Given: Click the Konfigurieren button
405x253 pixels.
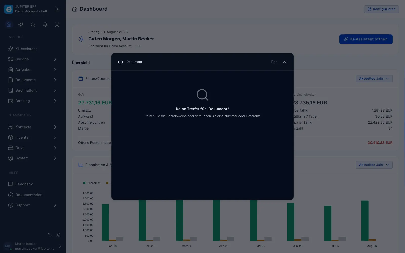Looking at the screenshot, I should [x=381, y=9].
